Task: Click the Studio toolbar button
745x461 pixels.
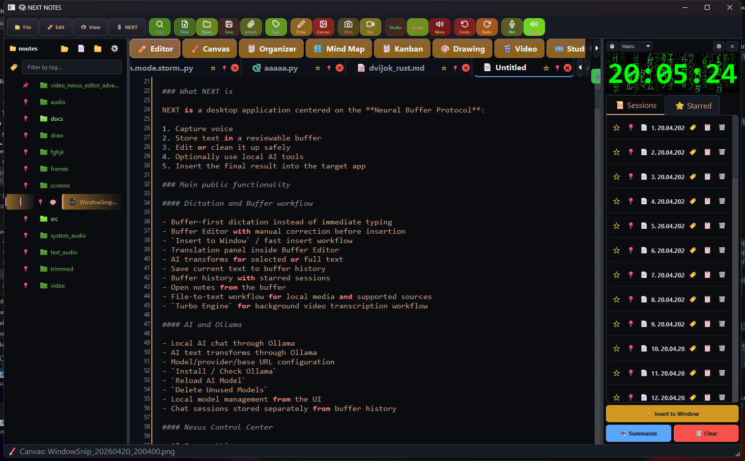Action: (396, 27)
